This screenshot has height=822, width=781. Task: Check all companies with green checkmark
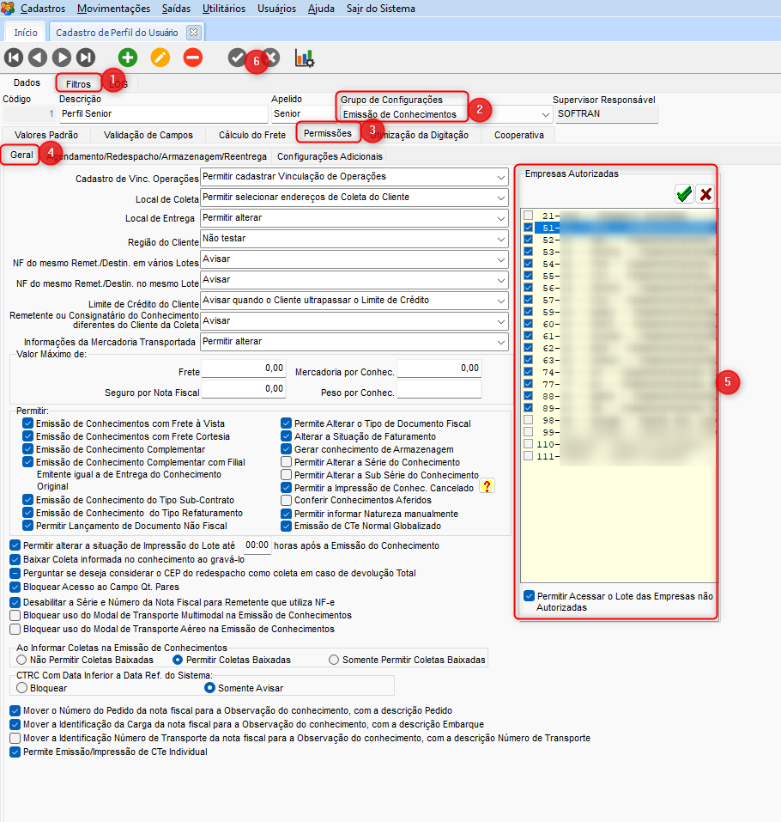684,194
